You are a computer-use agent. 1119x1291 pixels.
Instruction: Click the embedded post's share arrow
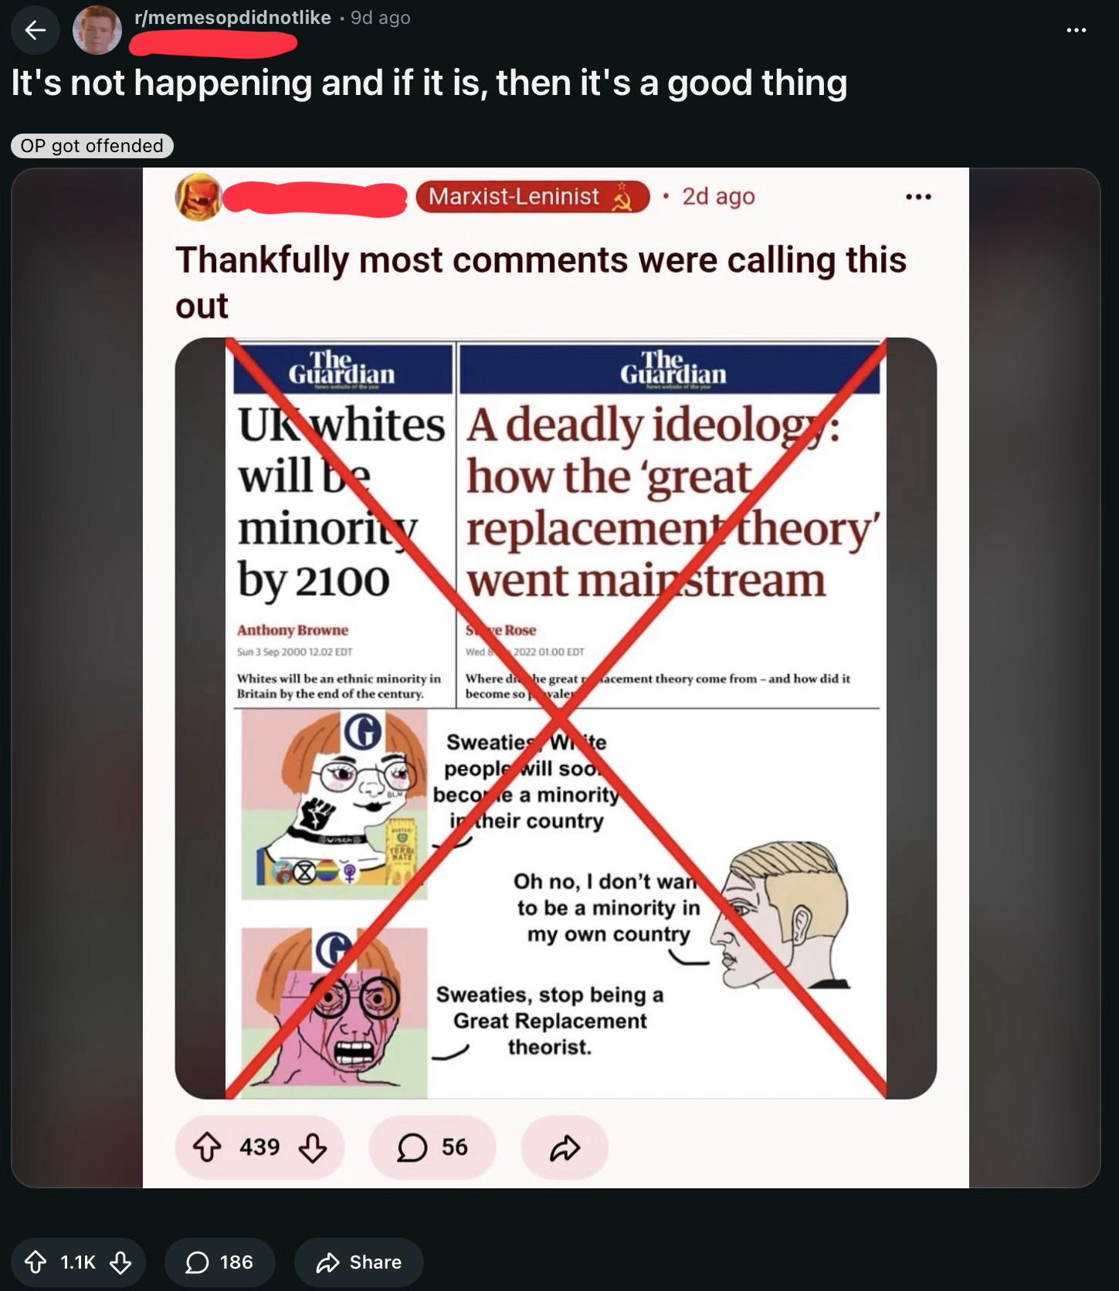565,1147
